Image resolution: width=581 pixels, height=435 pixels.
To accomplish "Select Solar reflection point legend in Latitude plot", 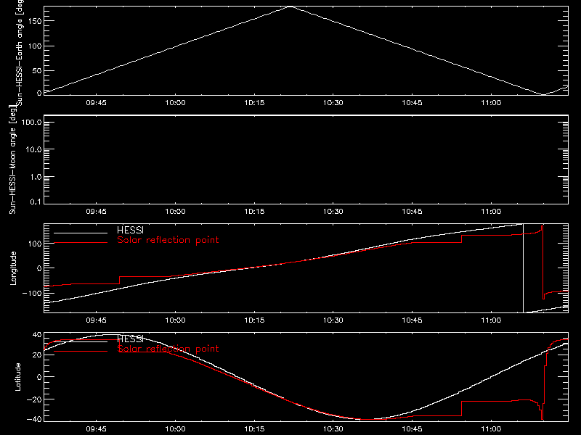I will 168,349.
